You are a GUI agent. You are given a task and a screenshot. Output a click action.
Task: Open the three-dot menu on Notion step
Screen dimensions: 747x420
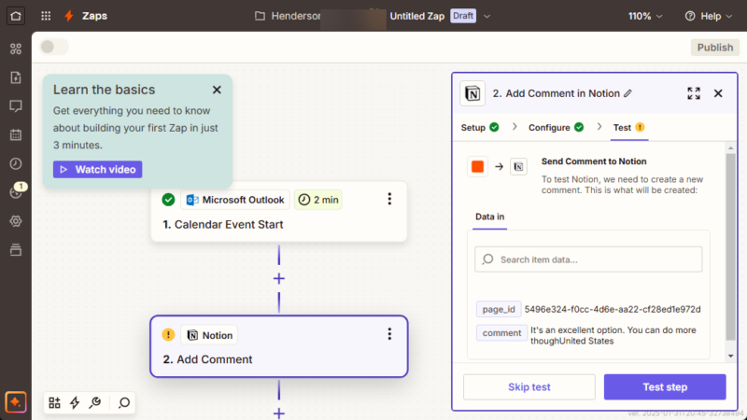click(x=389, y=334)
